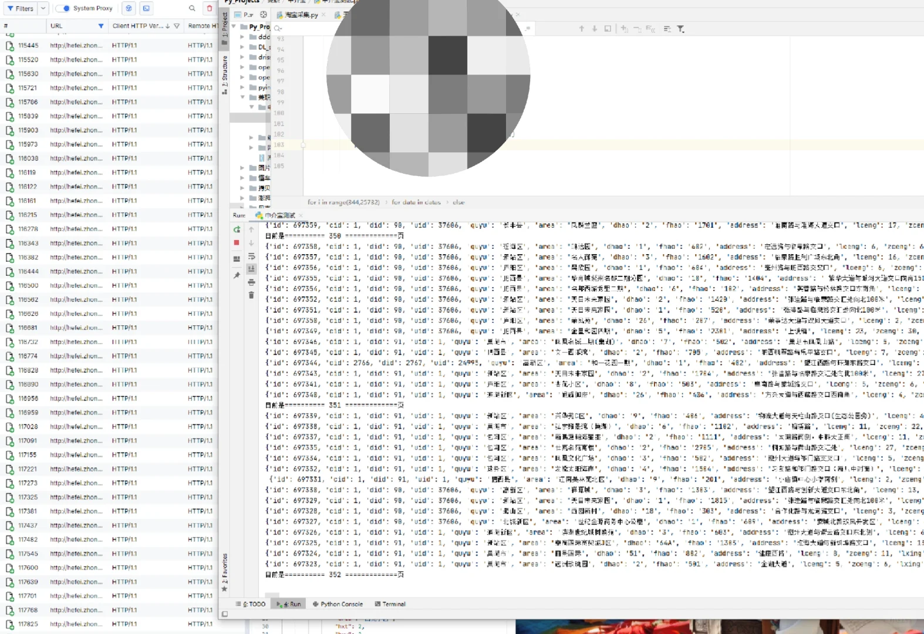The image size is (924, 634).
Task: Rerun the script with the green rerun icon
Action: [x=237, y=230]
